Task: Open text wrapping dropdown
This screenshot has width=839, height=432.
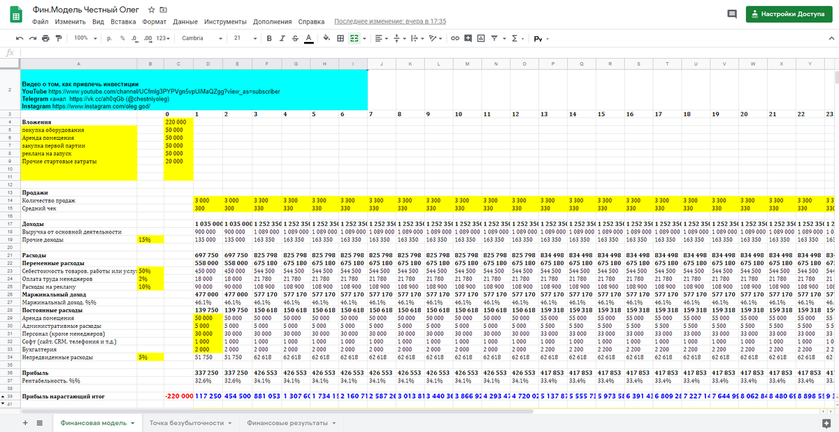Action: point(417,38)
